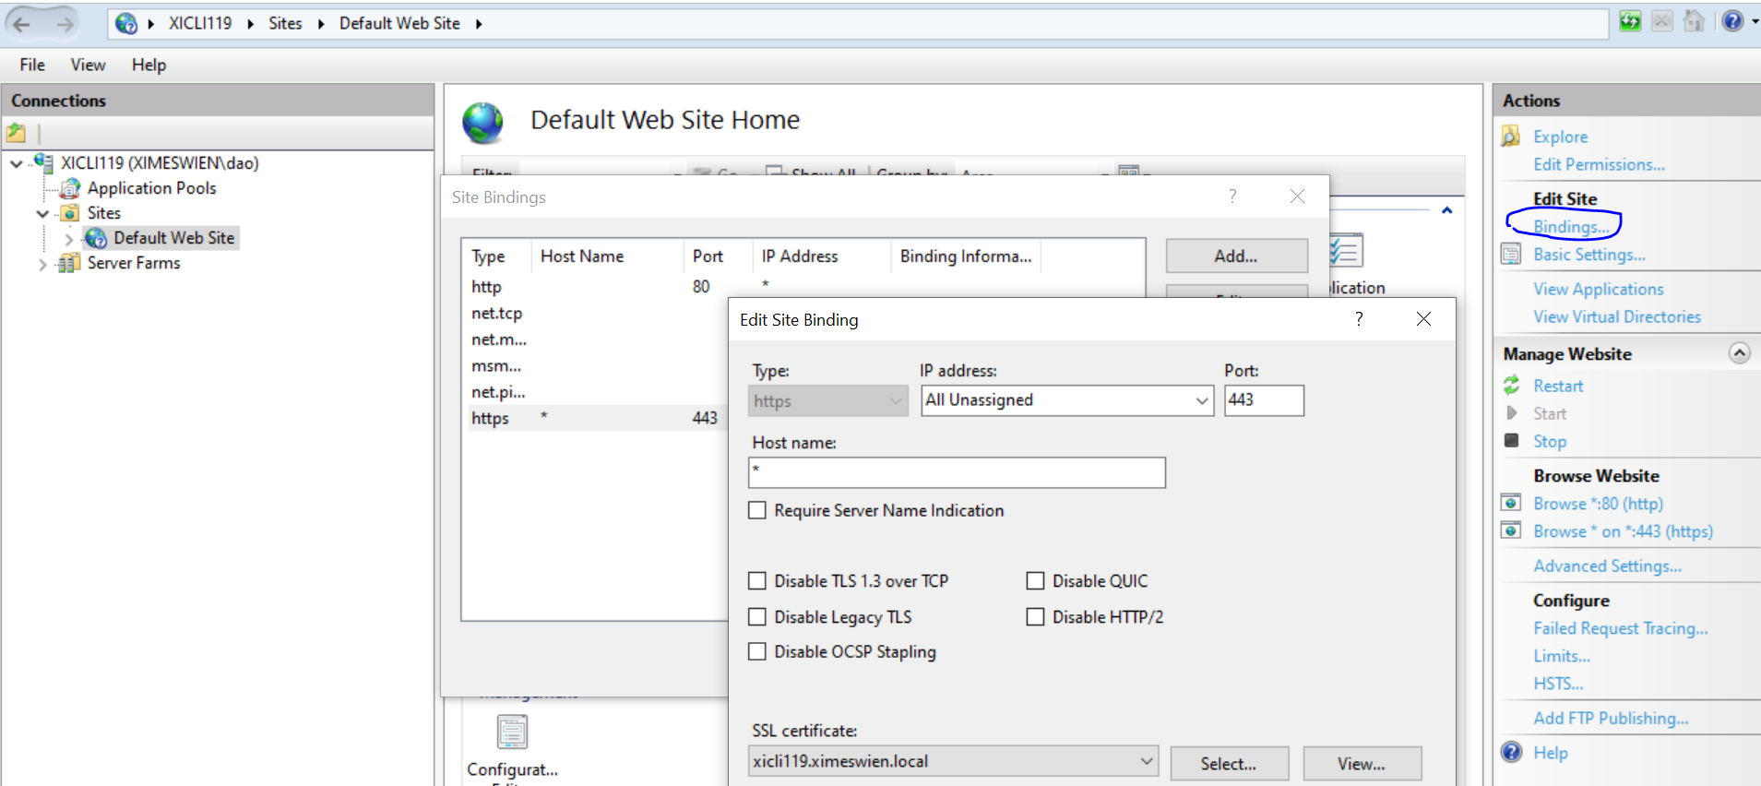Image resolution: width=1761 pixels, height=786 pixels.
Task: Click the Application Pools icon
Action: pos(70,188)
